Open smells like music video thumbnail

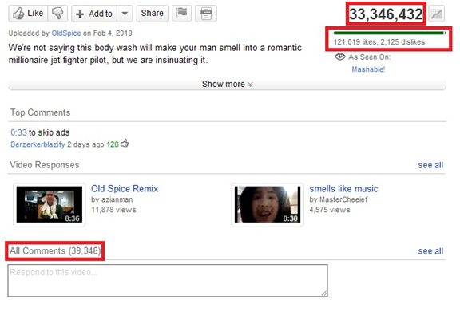[268, 205]
